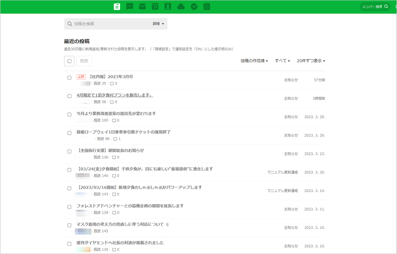Open the contacts address book icon

(x=168, y=7)
